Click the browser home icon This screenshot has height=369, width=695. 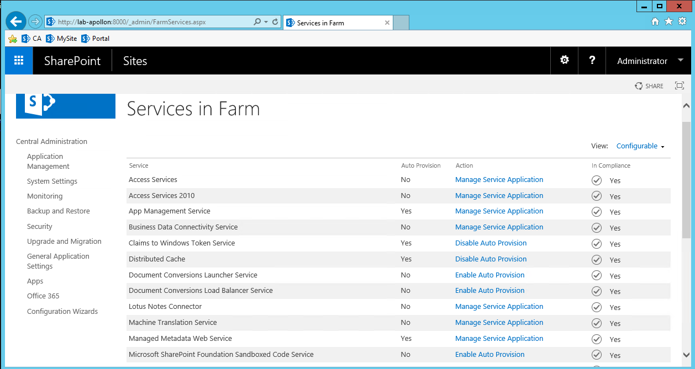tap(655, 21)
